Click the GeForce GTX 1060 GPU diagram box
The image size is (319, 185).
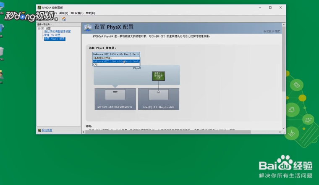point(115,99)
